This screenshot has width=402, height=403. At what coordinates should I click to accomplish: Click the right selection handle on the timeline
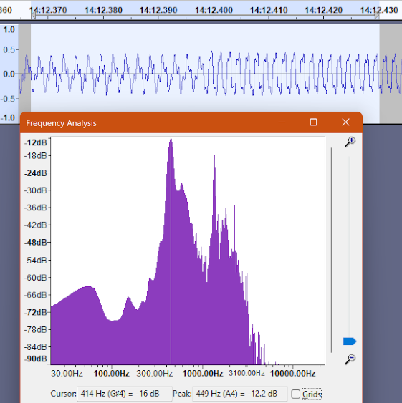[x=377, y=16]
